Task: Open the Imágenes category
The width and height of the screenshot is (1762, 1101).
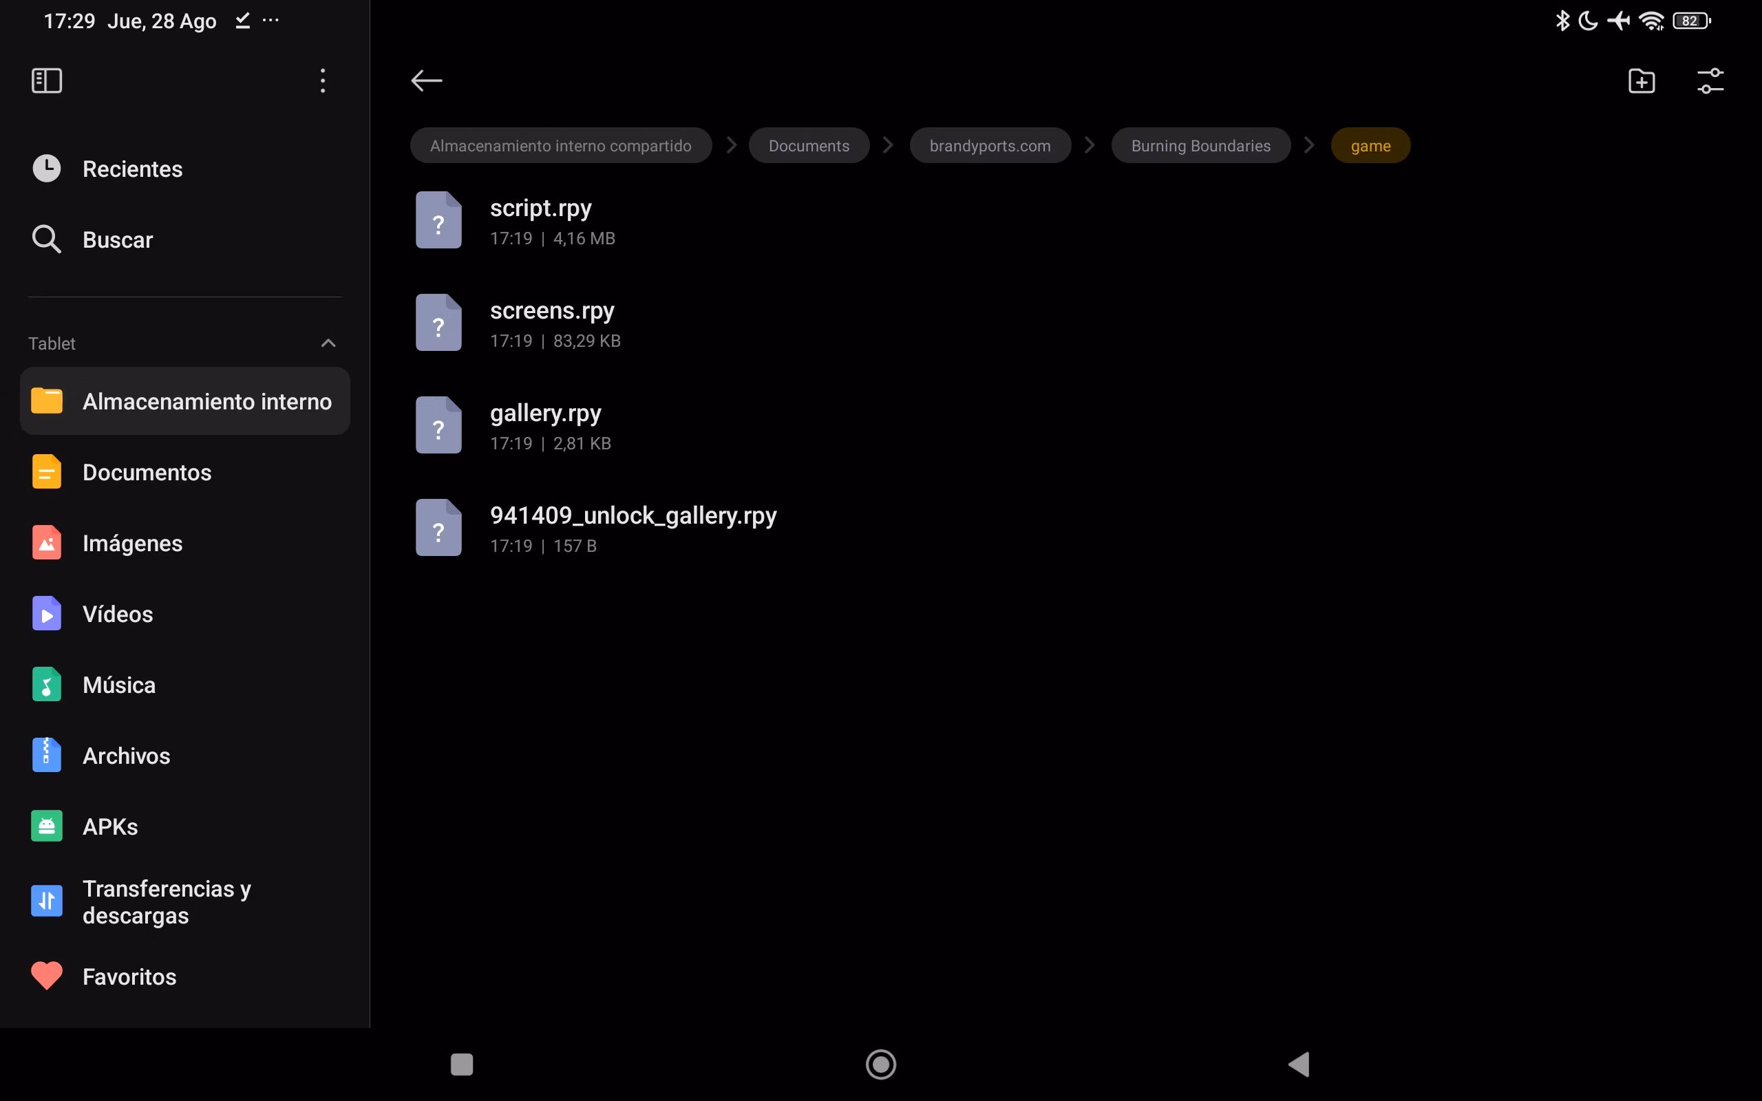Action: 131,543
